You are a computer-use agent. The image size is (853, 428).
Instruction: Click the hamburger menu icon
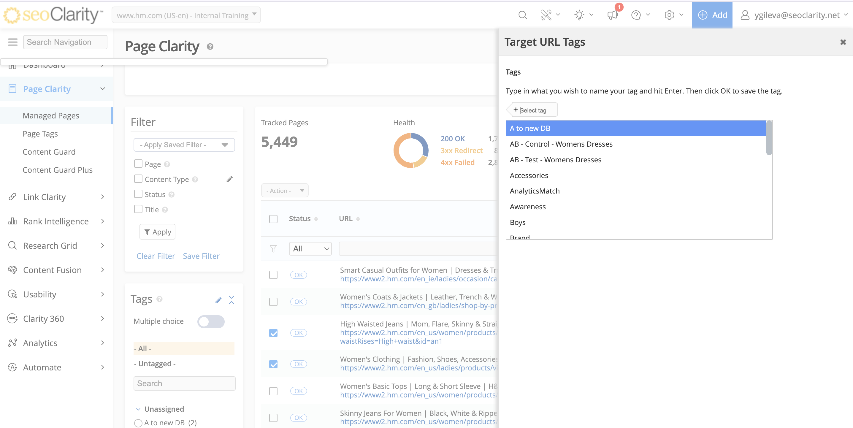(12, 42)
